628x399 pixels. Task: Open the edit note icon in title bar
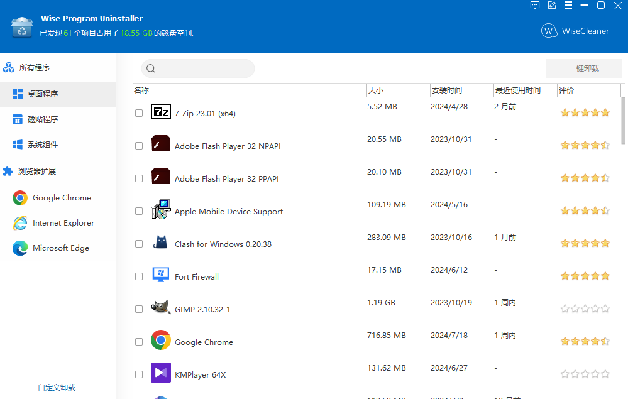coord(552,6)
